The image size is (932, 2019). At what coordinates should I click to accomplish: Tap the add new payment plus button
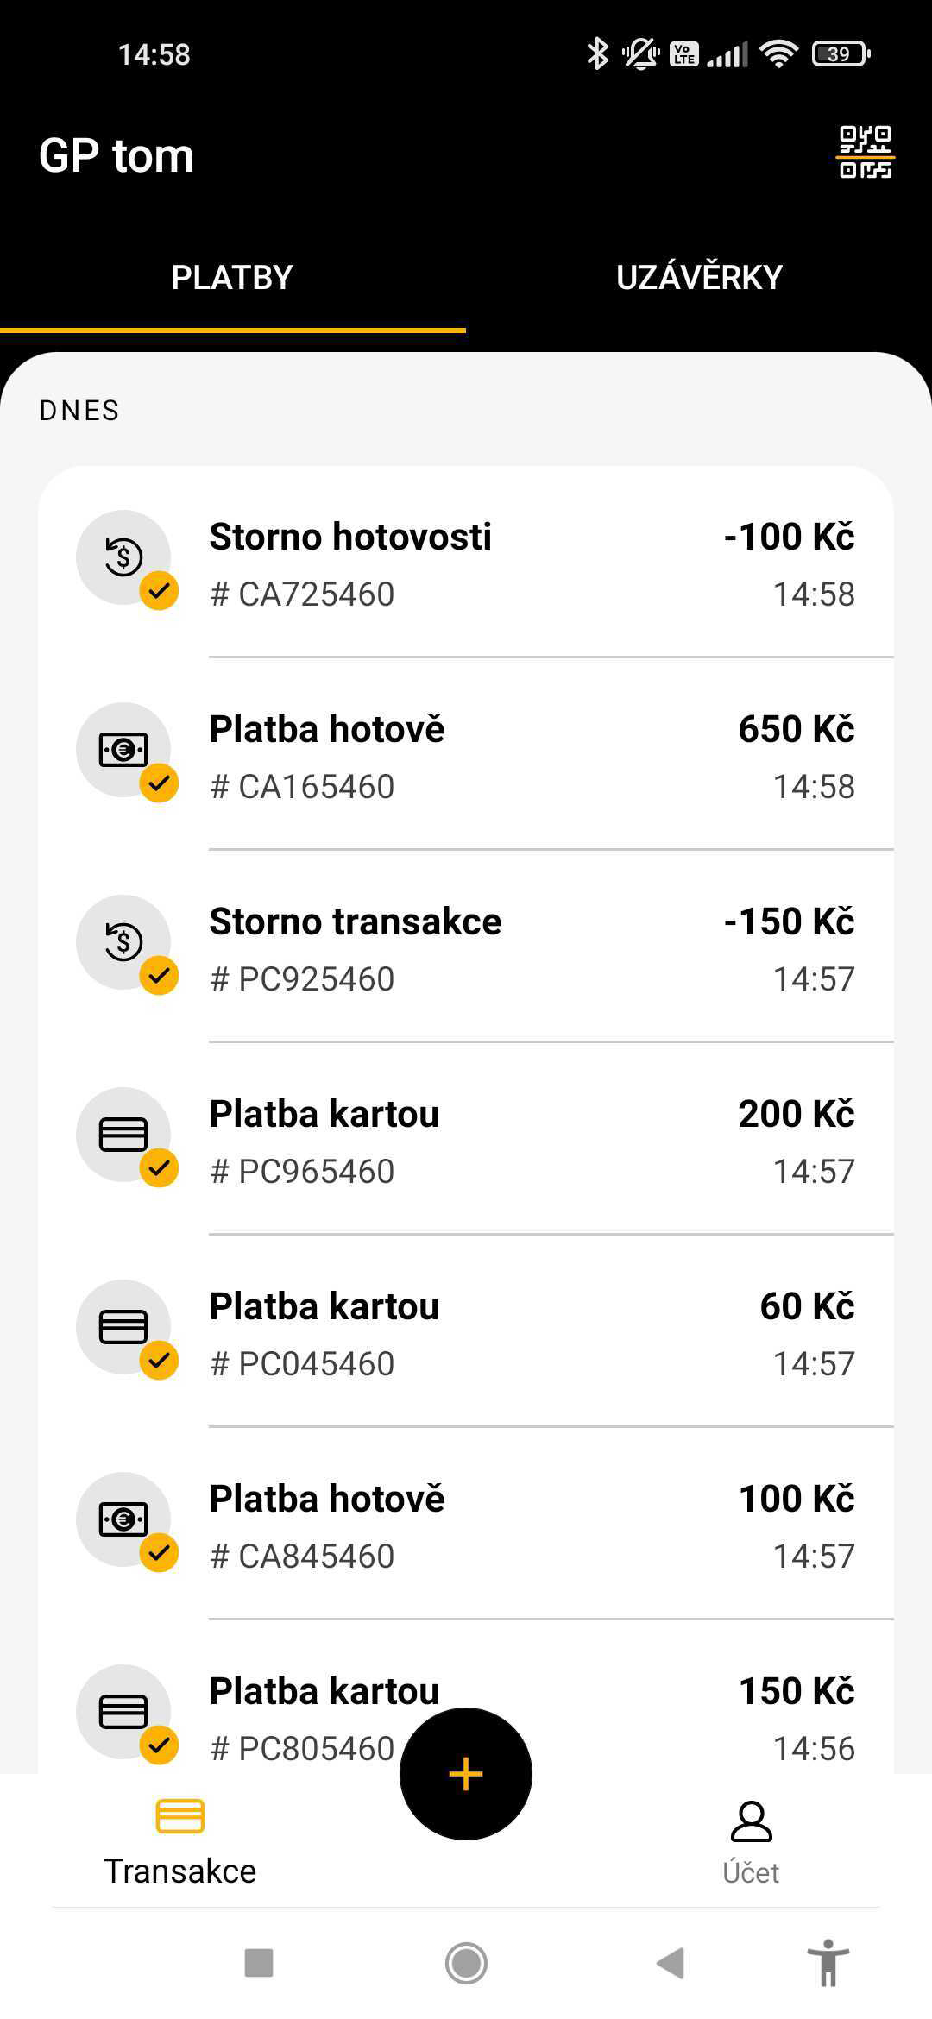pos(465,1773)
